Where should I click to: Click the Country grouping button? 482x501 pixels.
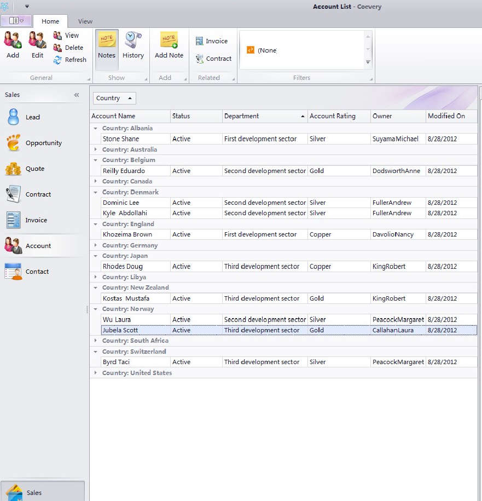[114, 98]
